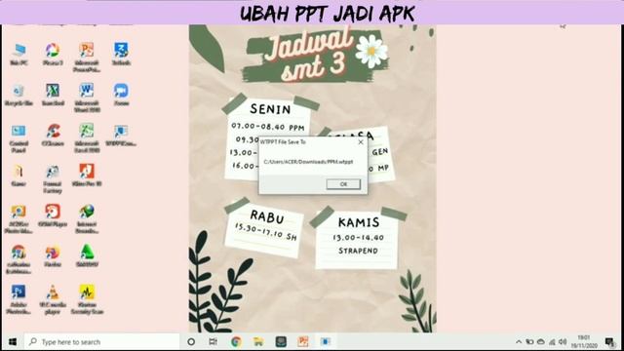
Task: Open the taskbar clock and date
Action: point(584,342)
